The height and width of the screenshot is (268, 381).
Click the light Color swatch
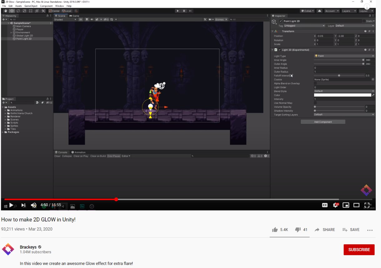point(343,95)
